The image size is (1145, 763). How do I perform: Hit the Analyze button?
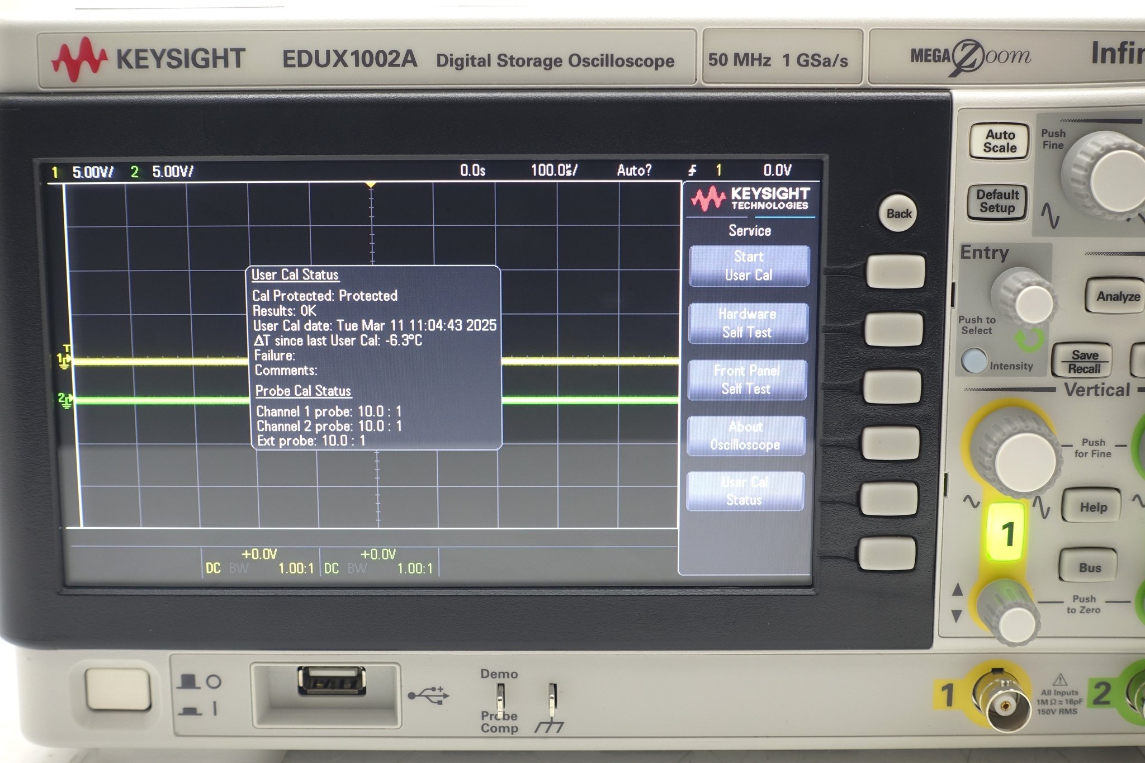click(x=1117, y=296)
